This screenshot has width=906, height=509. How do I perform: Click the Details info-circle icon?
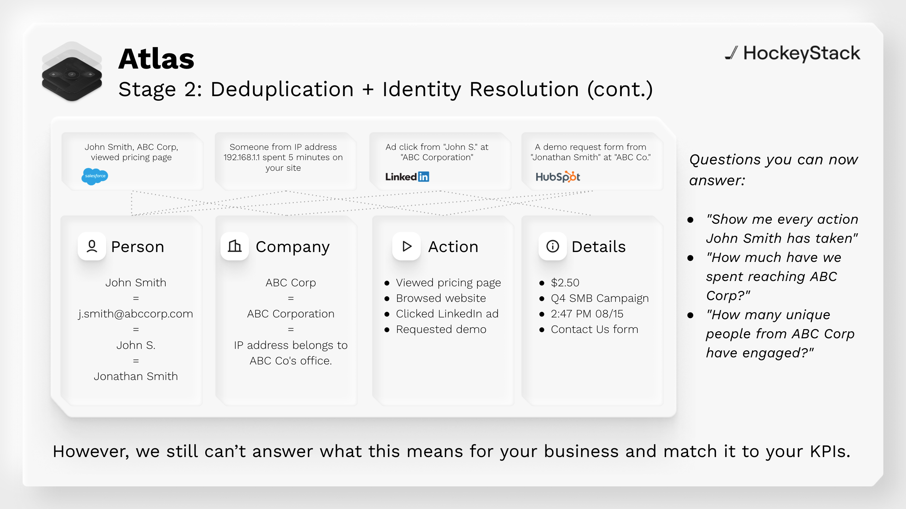[552, 246]
